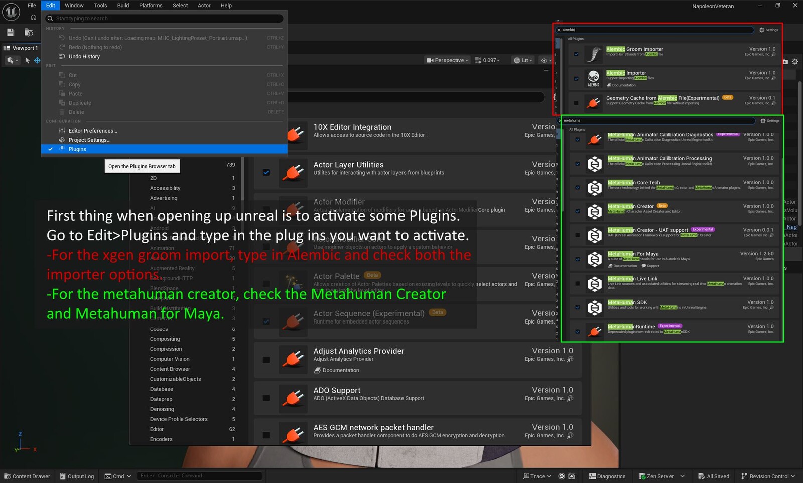Open the 0.097 camera speed dropdown
Viewport: 803px width, 483px height.
point(487,60)
